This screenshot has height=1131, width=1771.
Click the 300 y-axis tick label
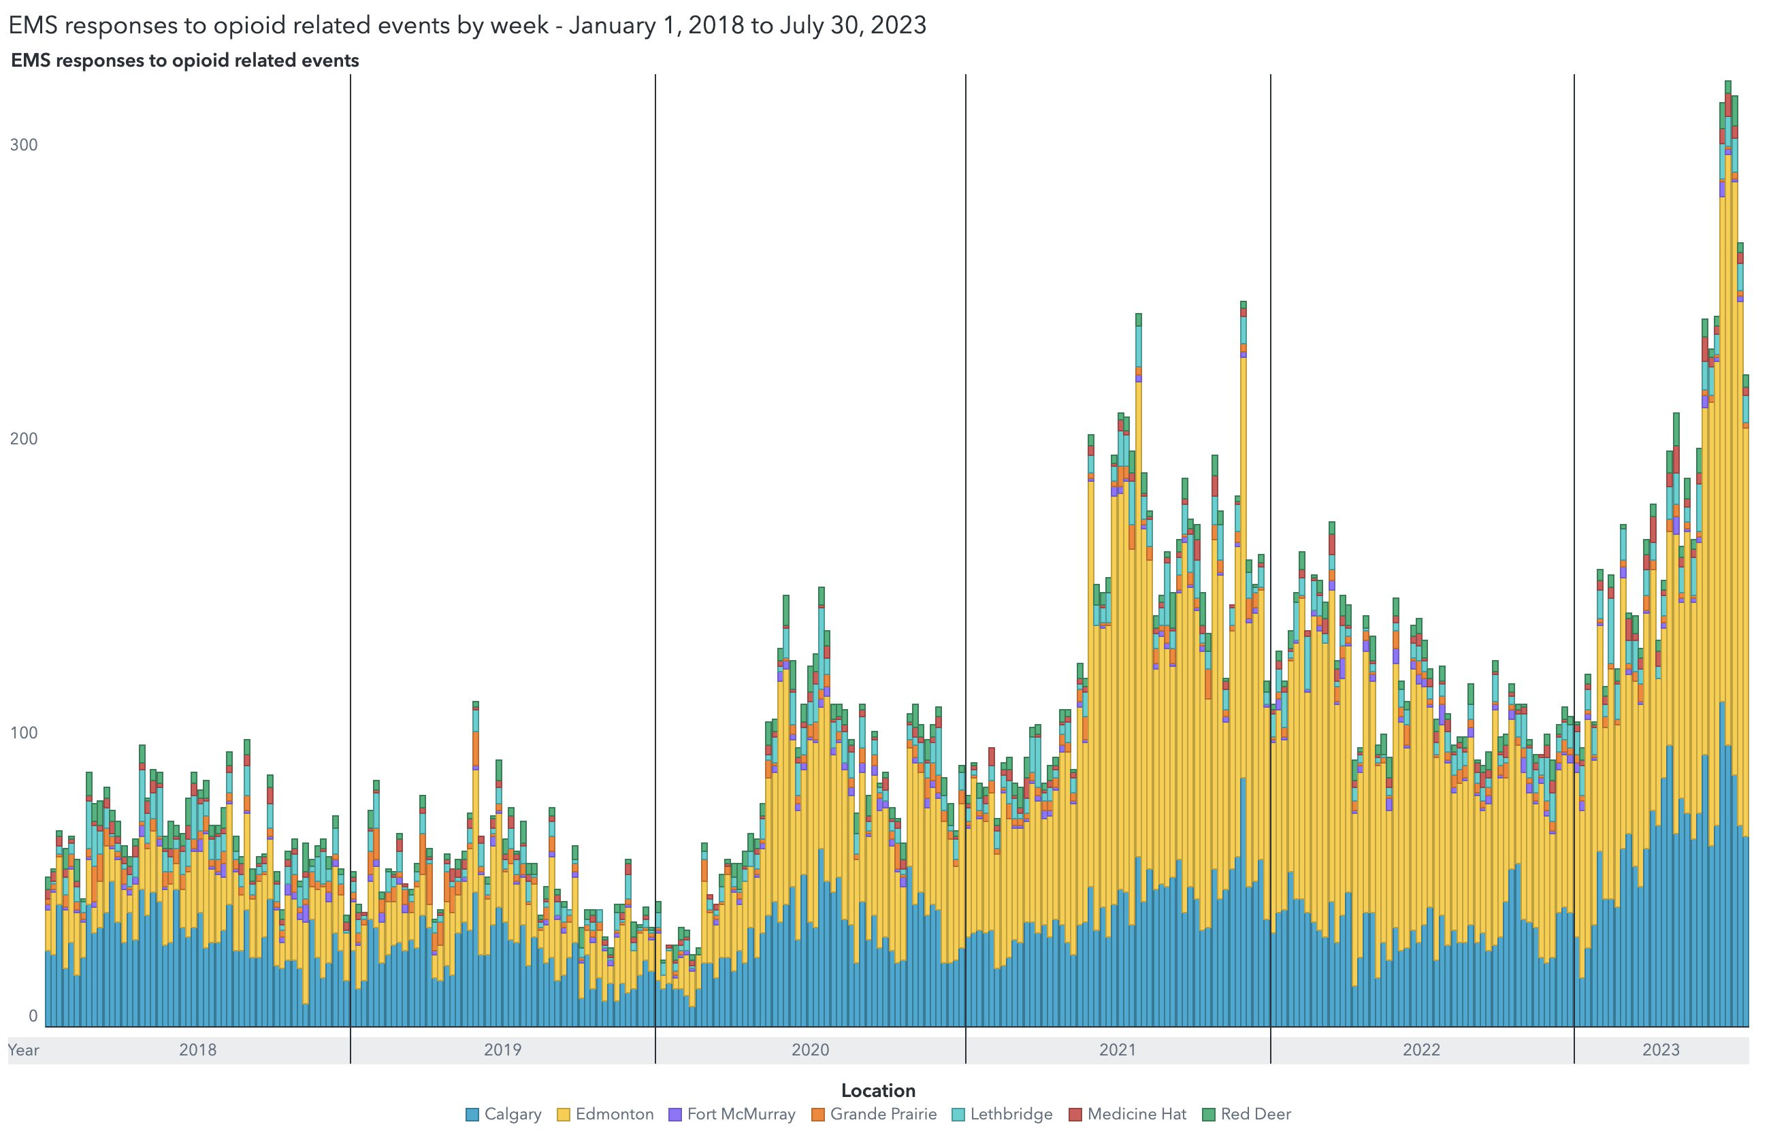pos(25,146)
